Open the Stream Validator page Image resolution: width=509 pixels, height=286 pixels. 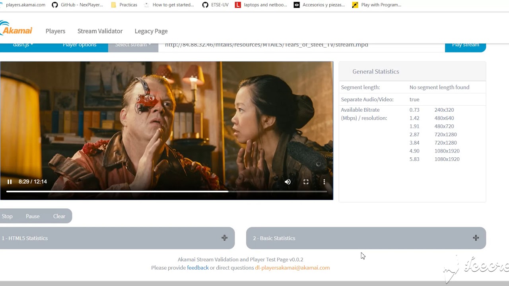pyautogui.click(x=100, y=31)
